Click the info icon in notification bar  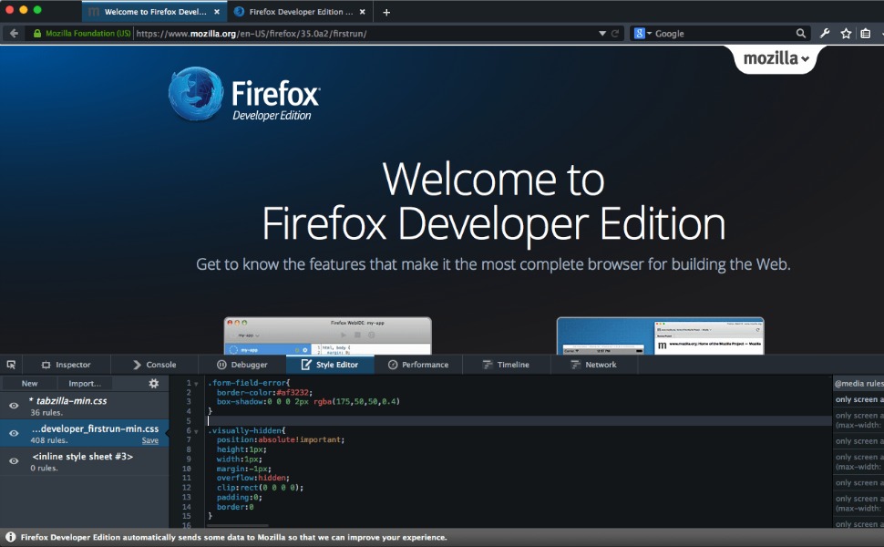10,537
